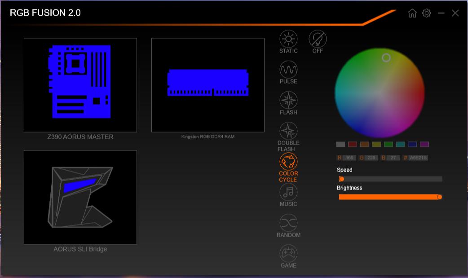
Task: Go to home via house icon
Action: tap(412, 13)
